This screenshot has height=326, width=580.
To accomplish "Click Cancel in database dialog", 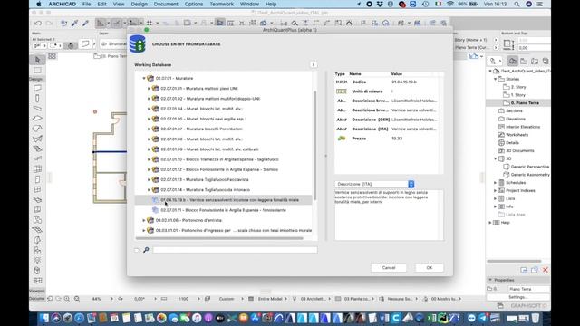I will click(389, 268).
